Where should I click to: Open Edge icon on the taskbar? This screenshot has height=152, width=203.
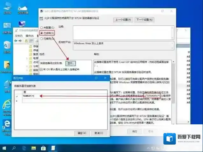coord(24,148)
